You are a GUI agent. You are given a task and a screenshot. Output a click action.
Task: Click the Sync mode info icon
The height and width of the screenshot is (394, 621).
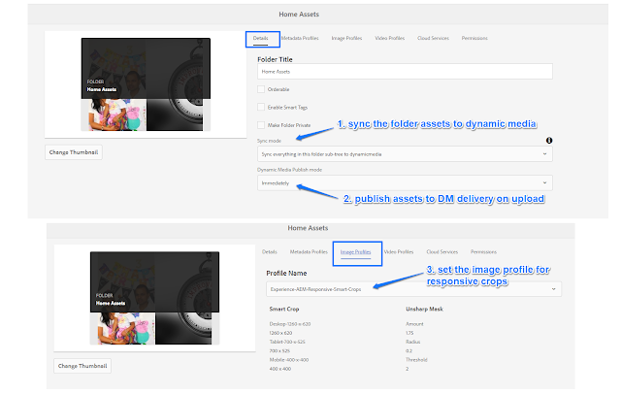[549, 140]
